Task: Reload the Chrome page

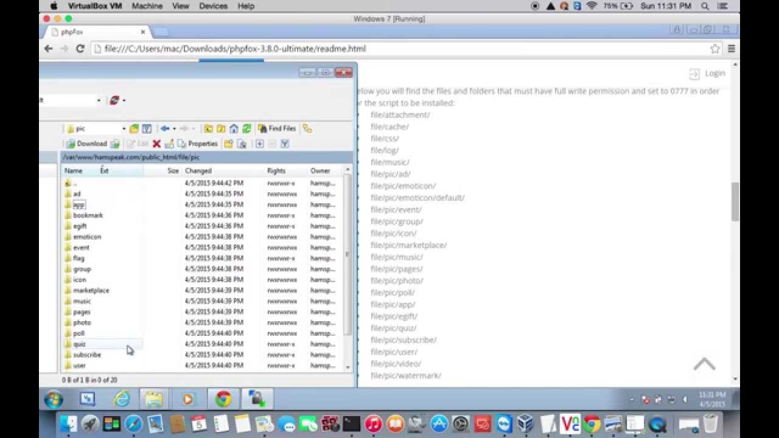Action: point(80,49)
